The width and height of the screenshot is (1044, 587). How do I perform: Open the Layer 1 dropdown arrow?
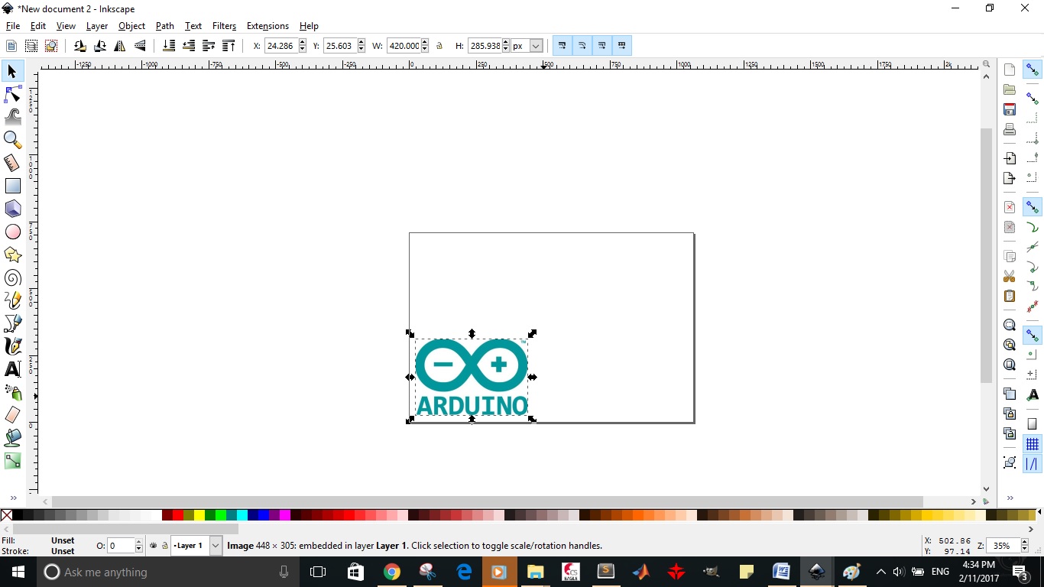click(x=216, y=546)
